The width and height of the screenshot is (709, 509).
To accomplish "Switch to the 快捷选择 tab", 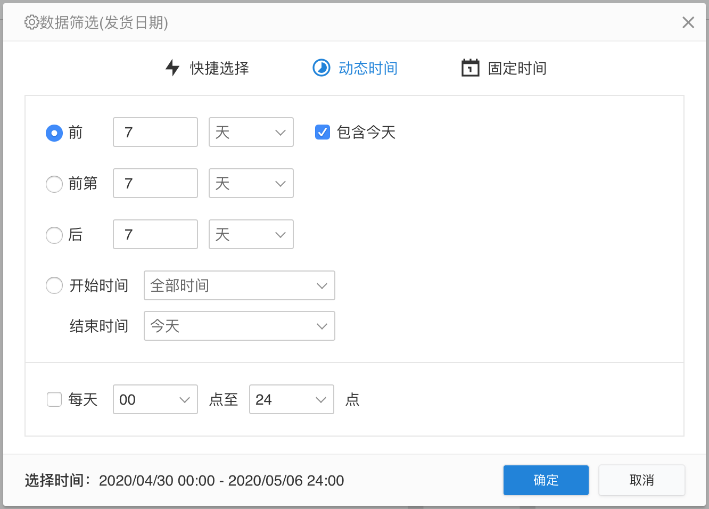I will click(219, 68).
